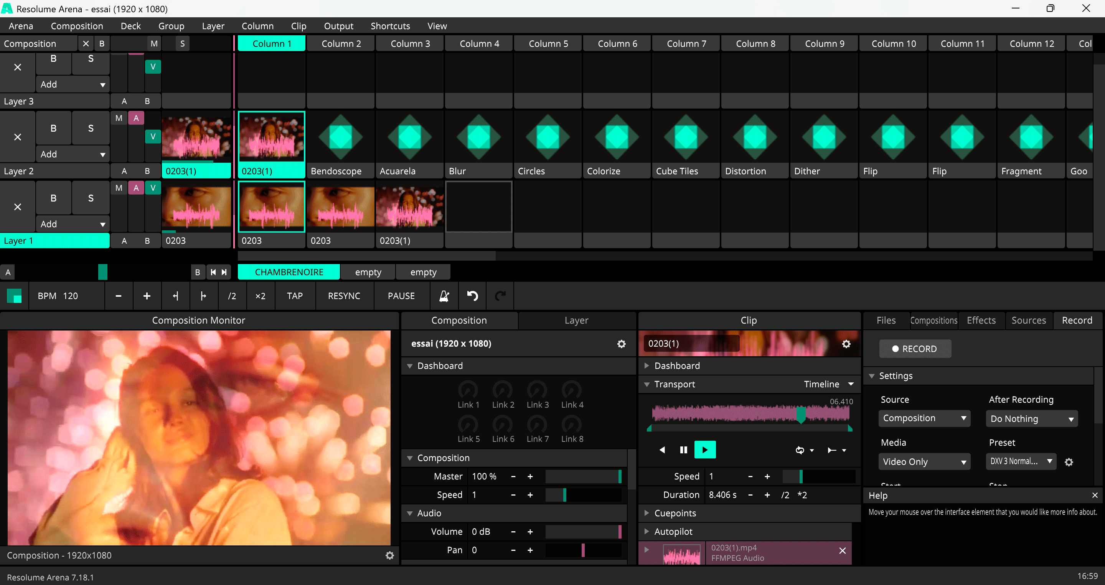Screen dimensions: 1105x585
Task: Click the previous deck arrow icon
Action: tap(213, 272)
